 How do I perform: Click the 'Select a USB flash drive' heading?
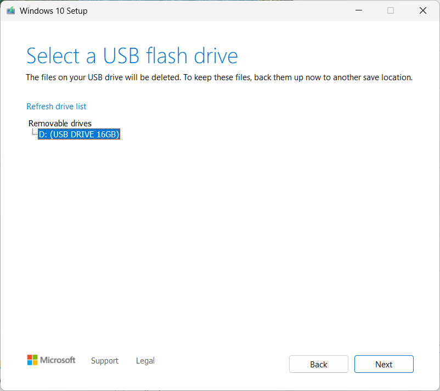click(132, 56)
